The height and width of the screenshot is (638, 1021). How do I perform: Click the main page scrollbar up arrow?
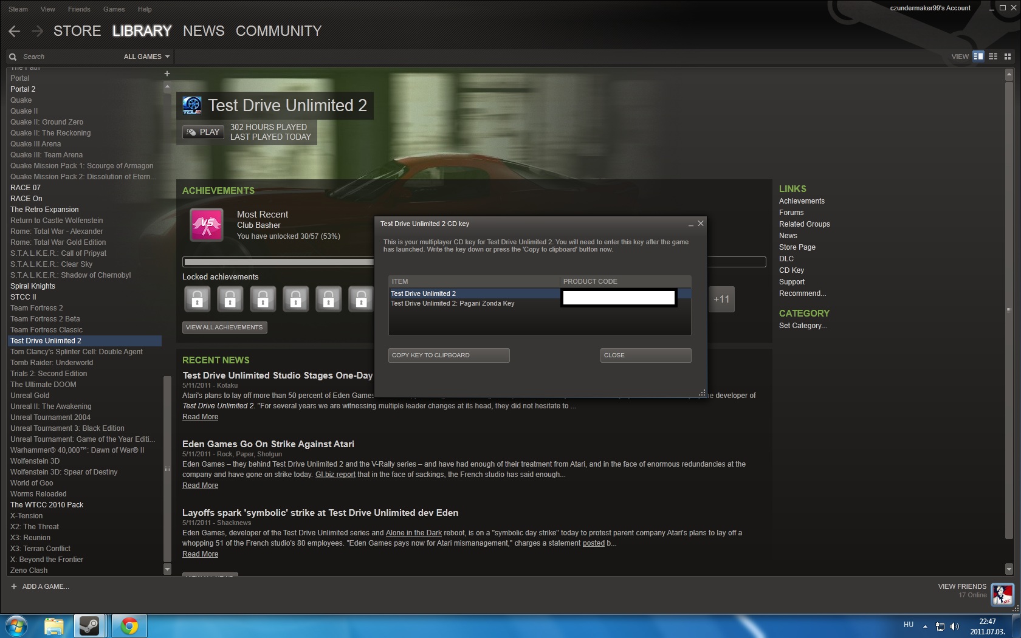(1009, 75)
